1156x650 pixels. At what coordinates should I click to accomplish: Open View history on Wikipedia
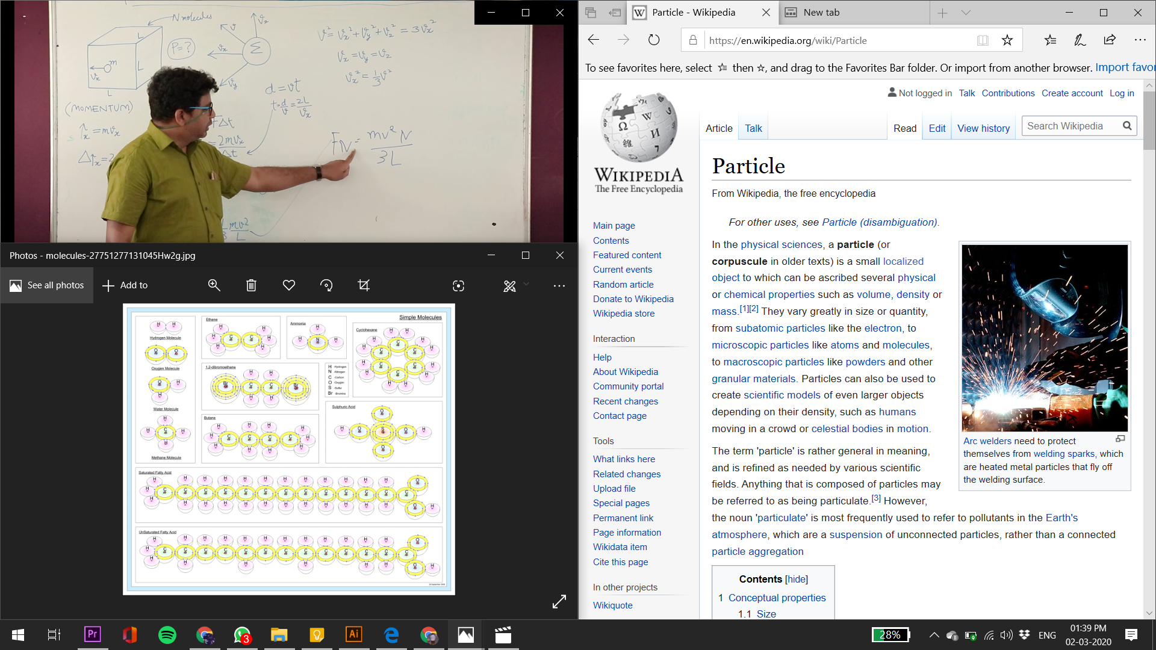click(983, 128)
